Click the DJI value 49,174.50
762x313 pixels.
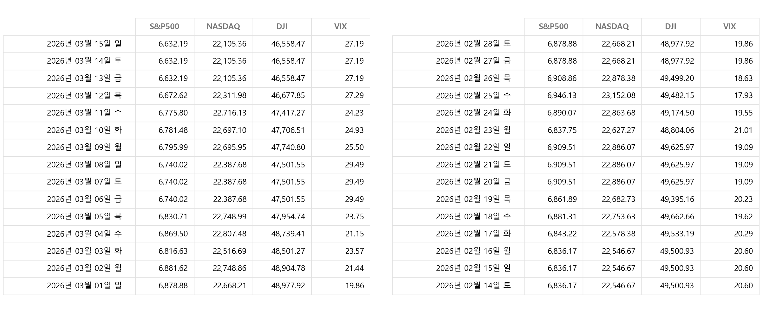(677, 113)
